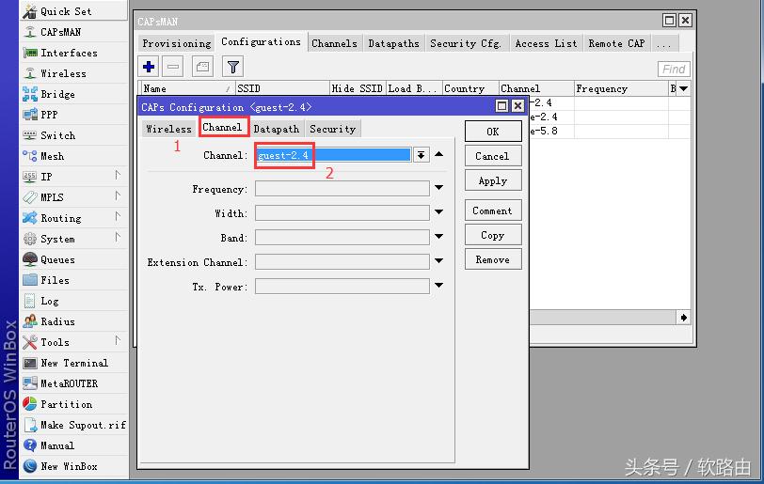Open the System menu
This screenshot has height=484, width=764.
tap(73, 239)
